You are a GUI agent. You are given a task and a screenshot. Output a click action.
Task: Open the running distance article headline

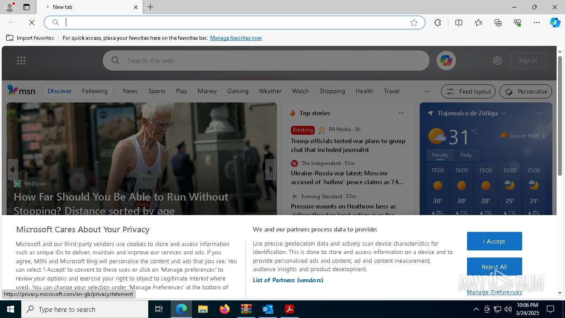[121, 203]
